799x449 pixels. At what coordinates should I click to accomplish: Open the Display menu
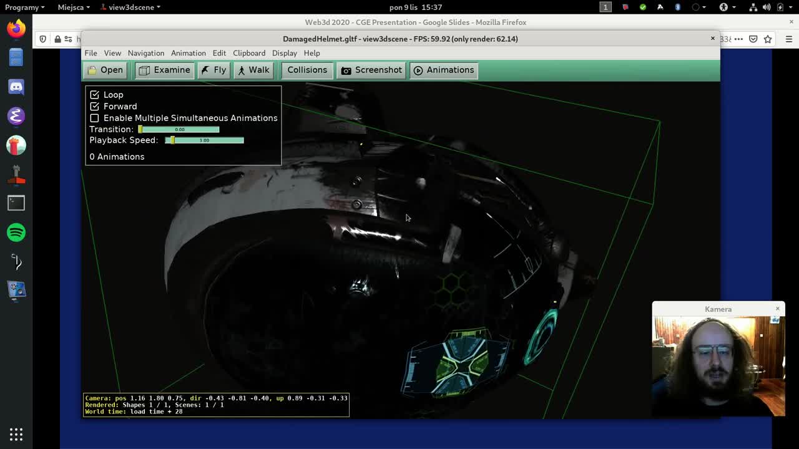284,53
